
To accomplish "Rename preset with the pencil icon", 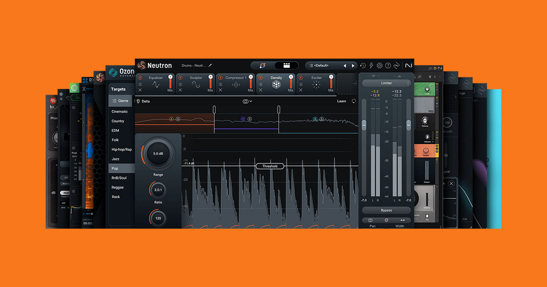I will [x=210, y=66].
